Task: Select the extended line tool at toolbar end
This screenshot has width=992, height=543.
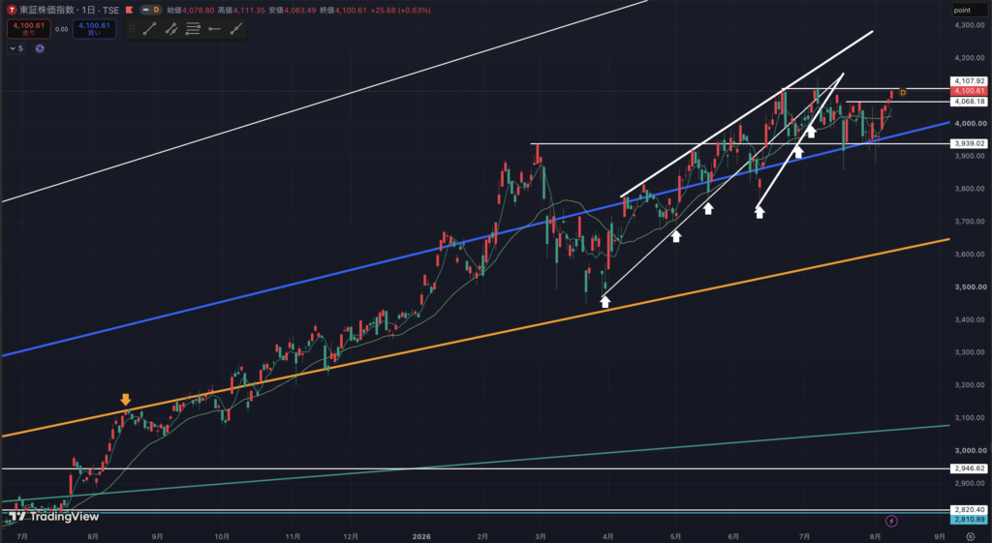Action: click(236, 28)
